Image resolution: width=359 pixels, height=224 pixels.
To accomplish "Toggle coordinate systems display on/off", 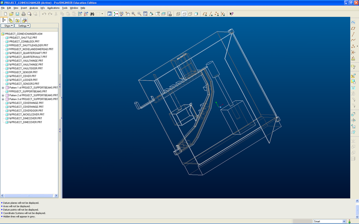I will (222, 14).
